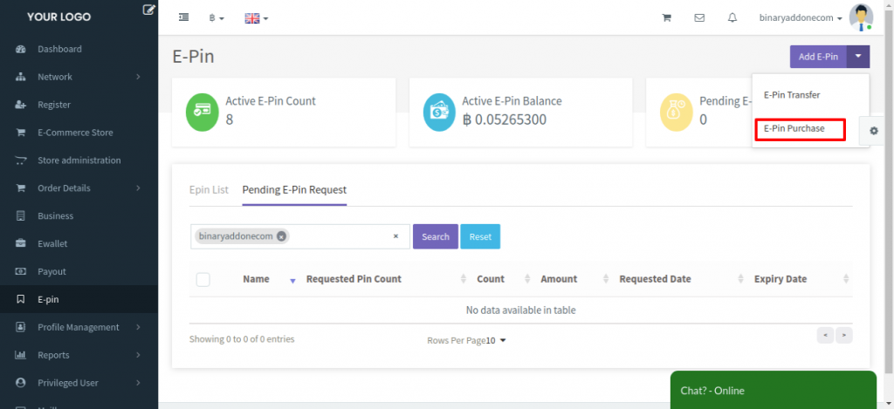
Task: Expand the Reports submenu chevron
Action: pos(139,355)
